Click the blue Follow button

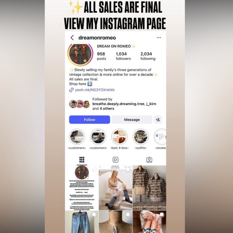(x=90, y=119)
